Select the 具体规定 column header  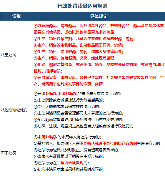tap(99, 16)
